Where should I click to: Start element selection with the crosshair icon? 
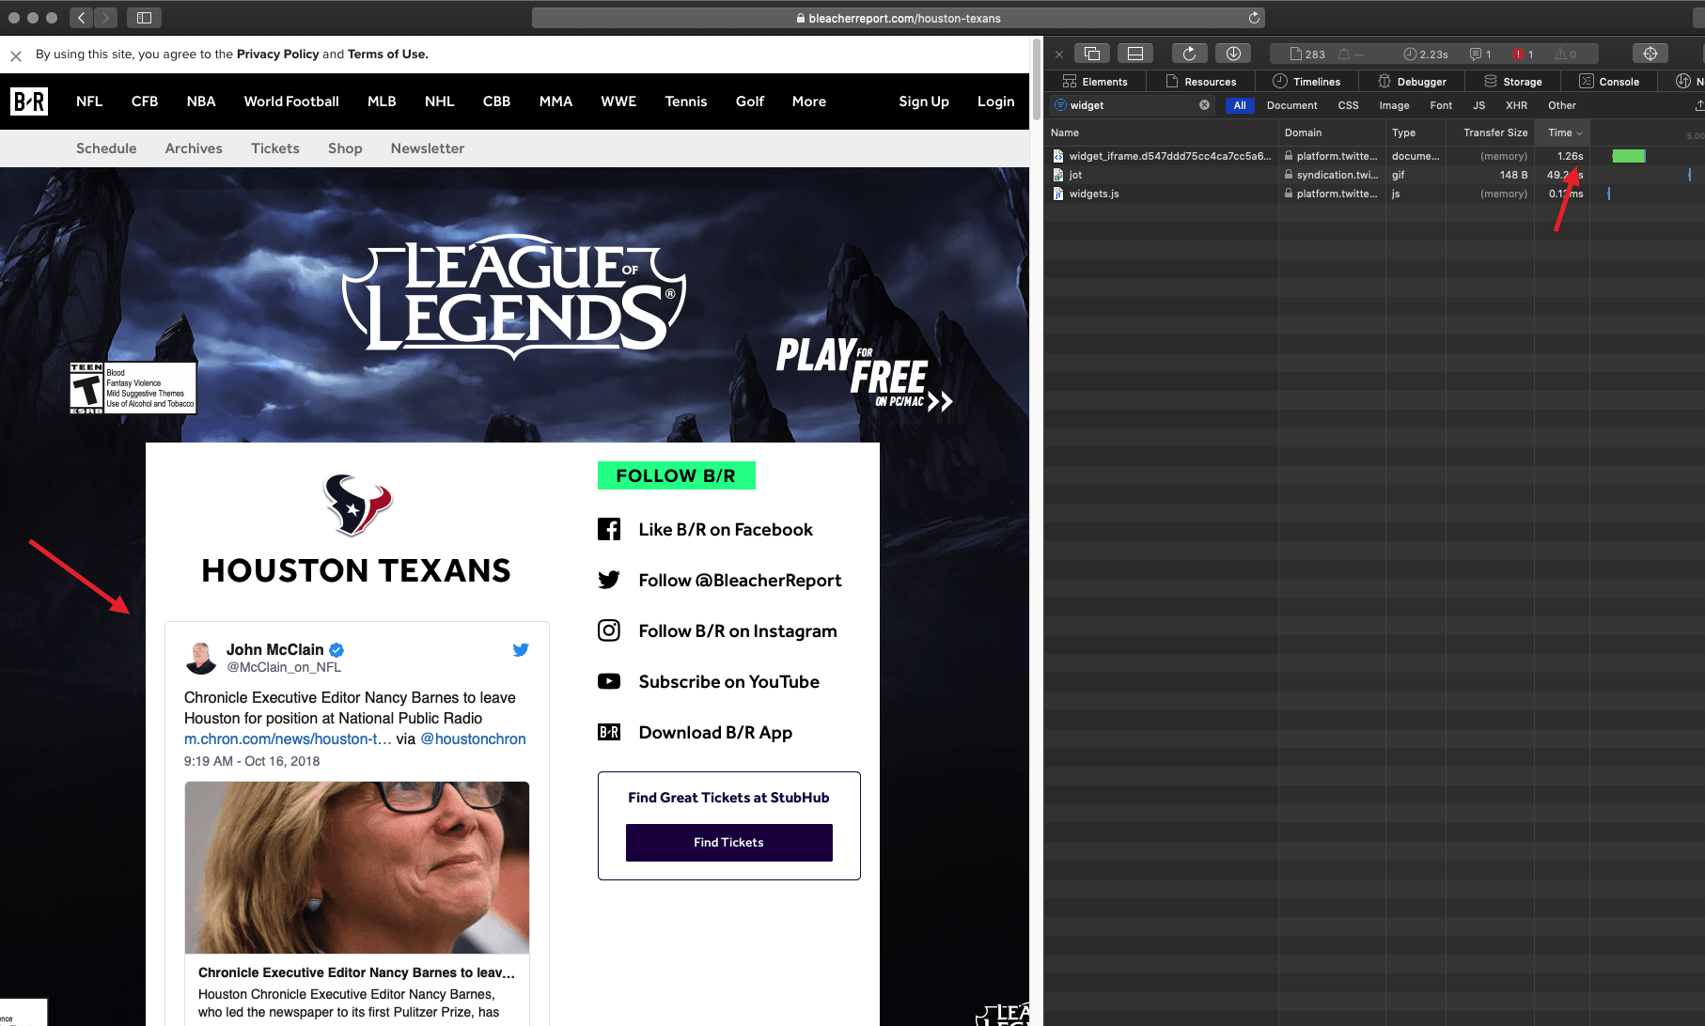[1650, 54]
